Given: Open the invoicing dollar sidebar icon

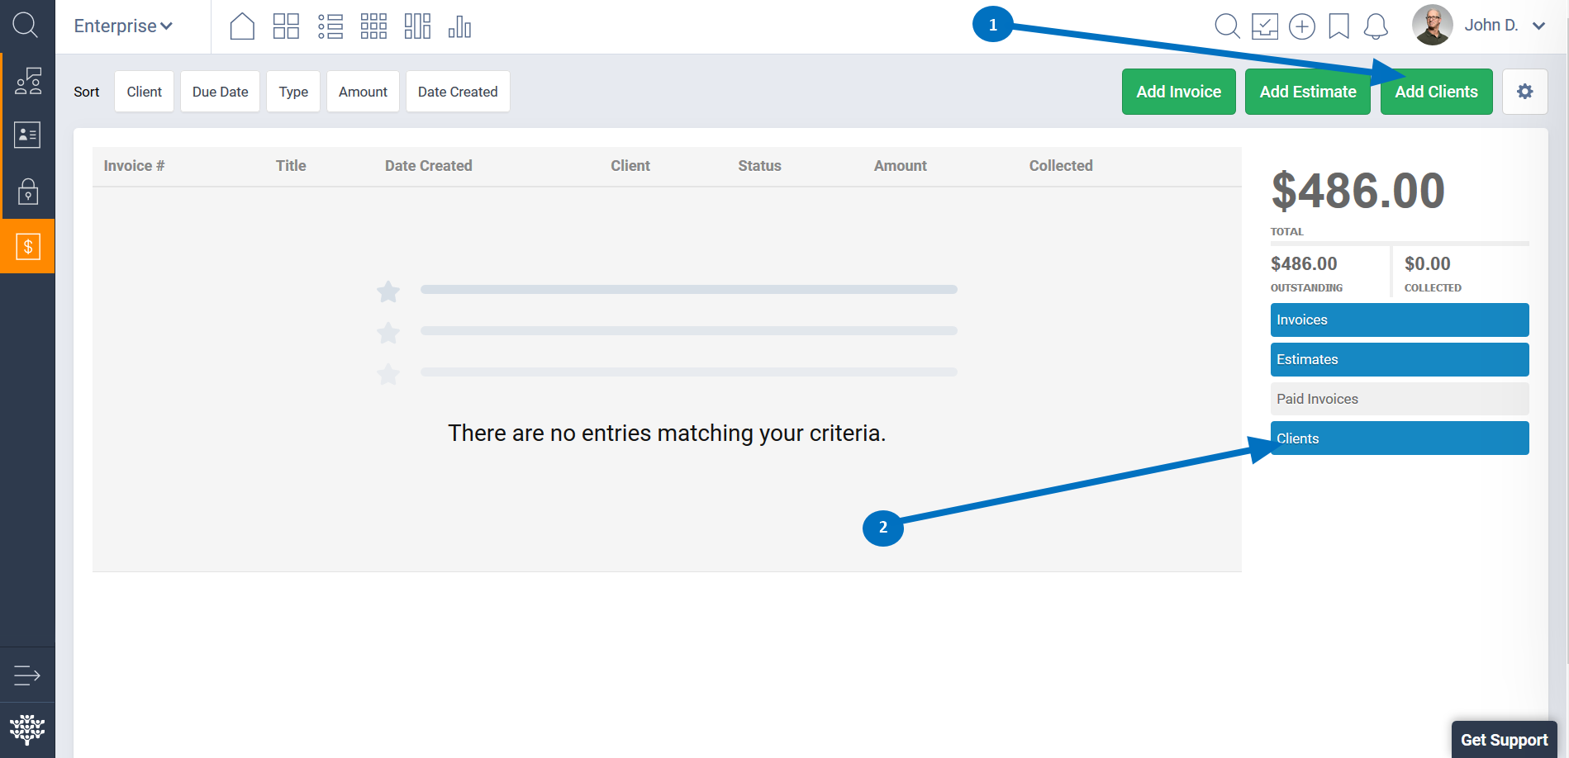Looking at the screenshot, I should click(x=28, y=246).
